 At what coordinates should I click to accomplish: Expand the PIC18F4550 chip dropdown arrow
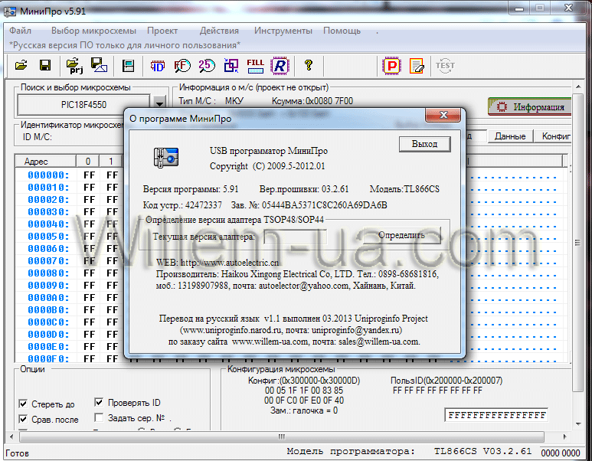160,103
